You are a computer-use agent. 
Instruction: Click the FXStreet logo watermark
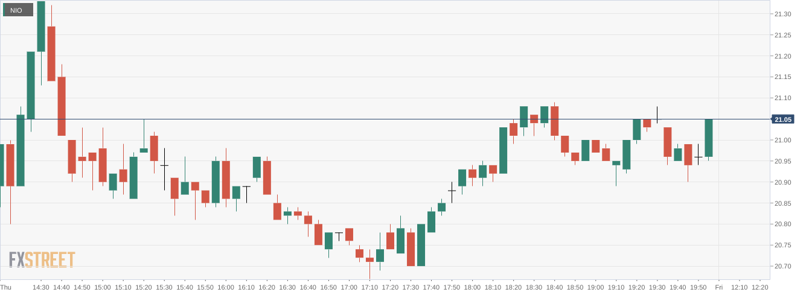click(x=42, y=260)
